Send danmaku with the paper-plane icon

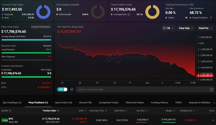click(212, 89)
